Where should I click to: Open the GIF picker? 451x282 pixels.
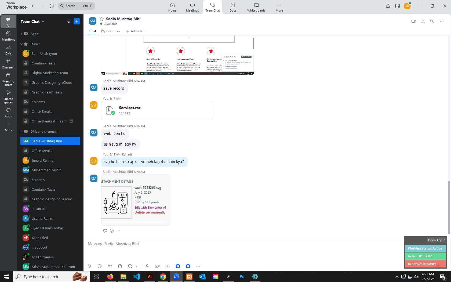point(110,266)
